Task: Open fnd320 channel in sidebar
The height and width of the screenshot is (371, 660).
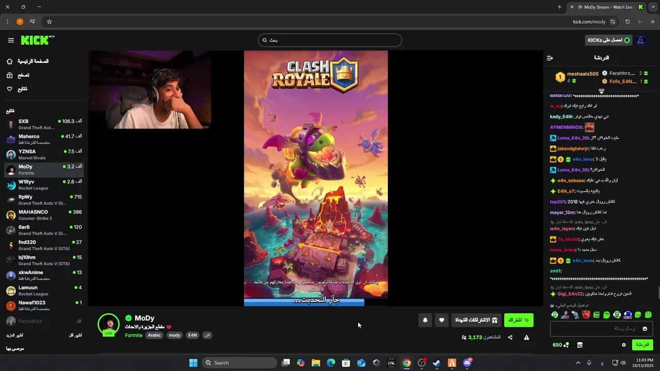Action: 44,245
